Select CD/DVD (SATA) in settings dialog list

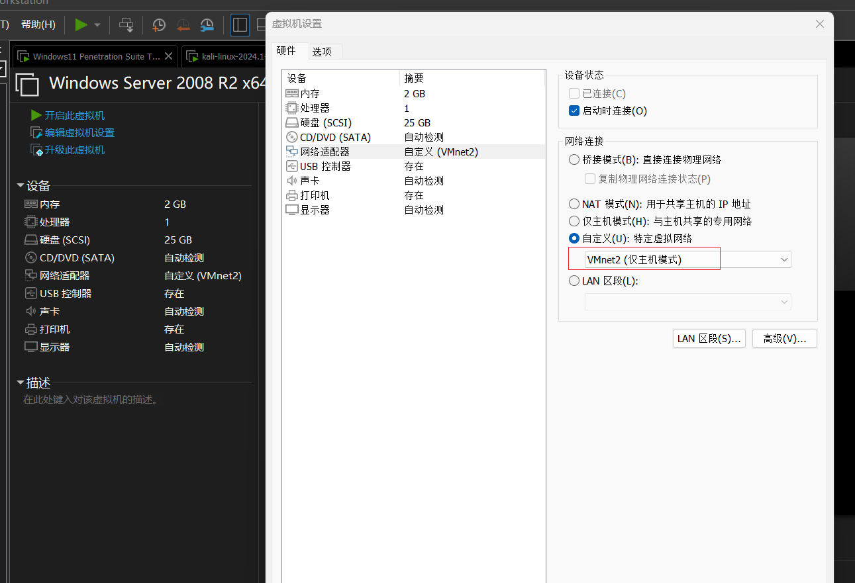pos(413,137)
